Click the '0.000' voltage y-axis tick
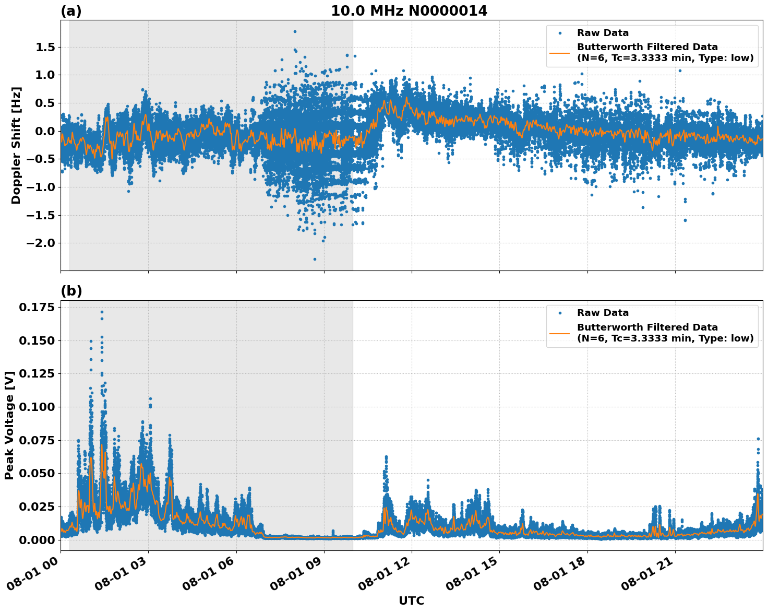 pyautogui.click(x=37, y=540)
